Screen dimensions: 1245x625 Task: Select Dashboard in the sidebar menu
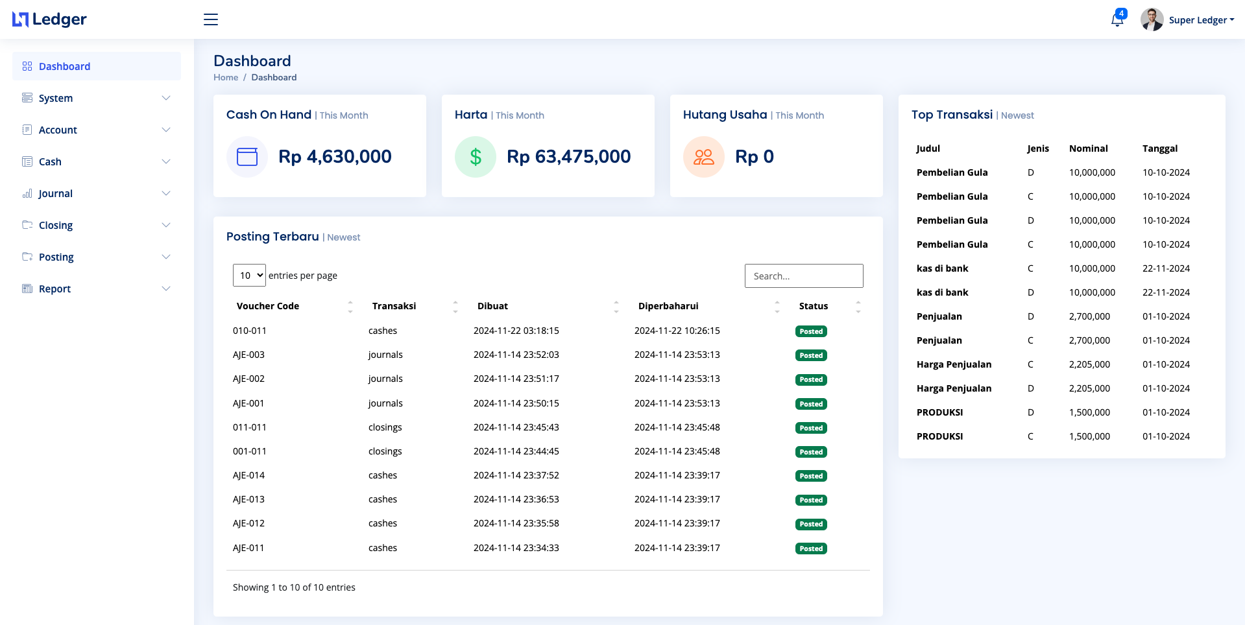pyautogui.click(x=64, y=66)
